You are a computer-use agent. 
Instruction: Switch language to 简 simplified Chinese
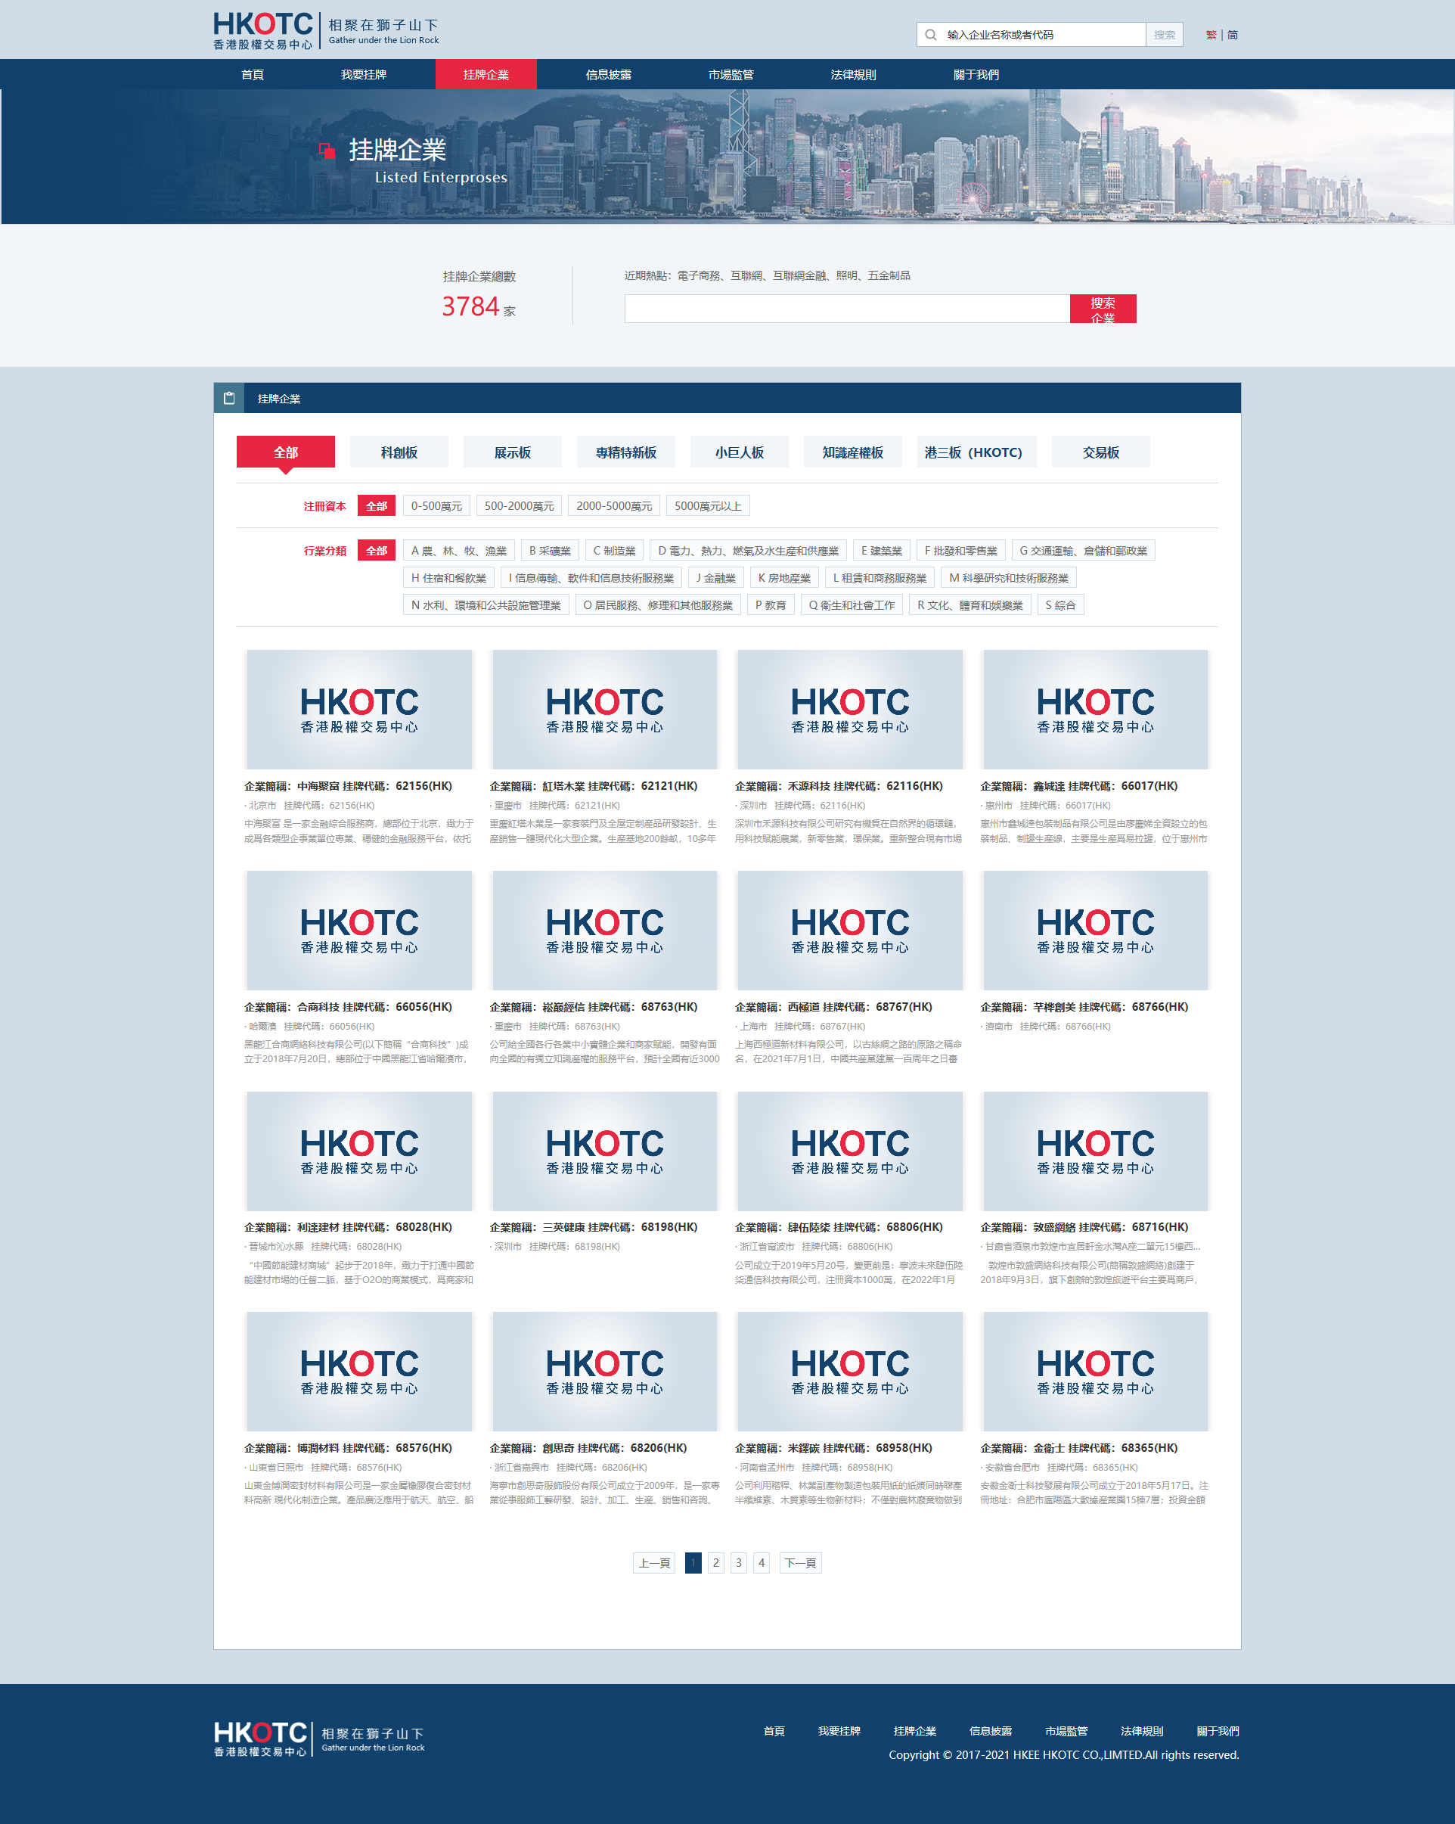pyautogui.click(x=1233, y=35)
